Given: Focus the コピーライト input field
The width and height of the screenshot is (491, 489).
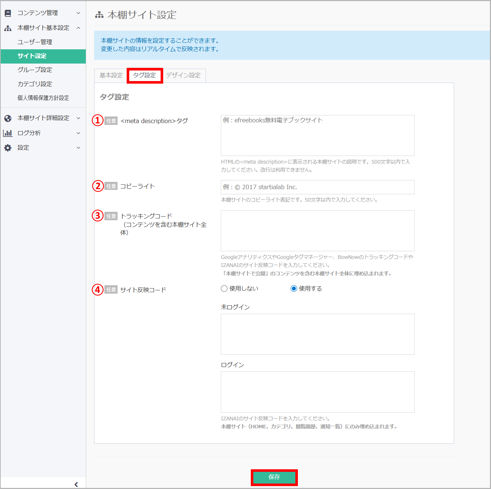Looking at the screenshot, I should (x=317, y=187).
